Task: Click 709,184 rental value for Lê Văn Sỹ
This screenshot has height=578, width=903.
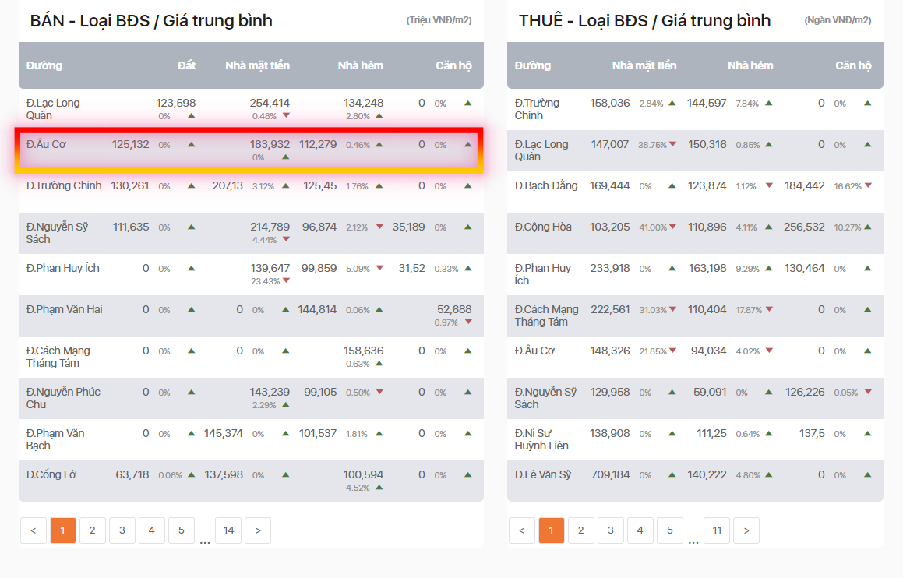Action: 611,475
